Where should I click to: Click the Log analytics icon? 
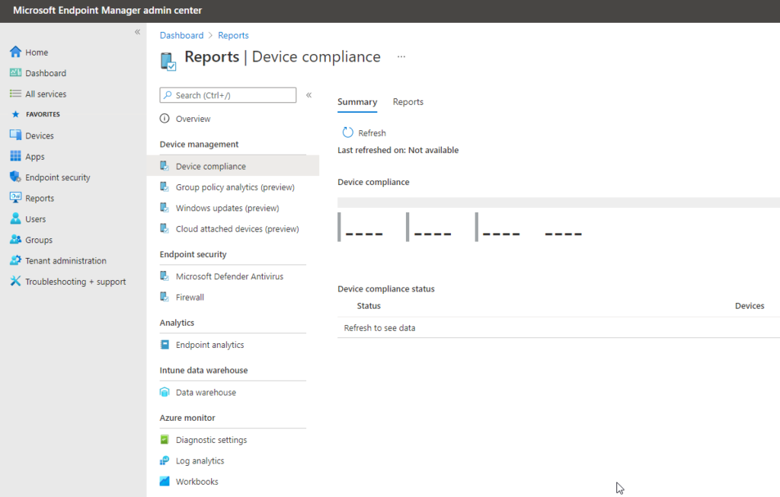pyautogui.click(x=165, y=460)
